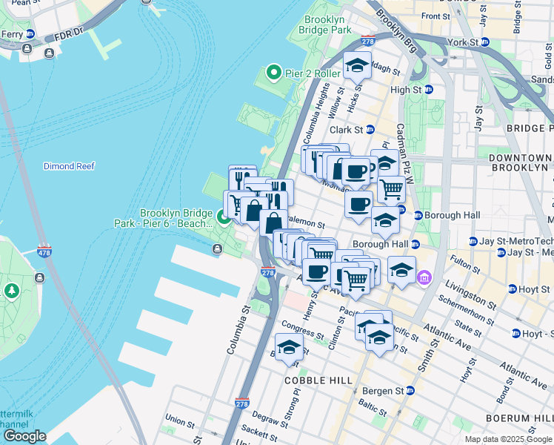Click the Google logo link
554x445 pixels.
tap(24, 436)
